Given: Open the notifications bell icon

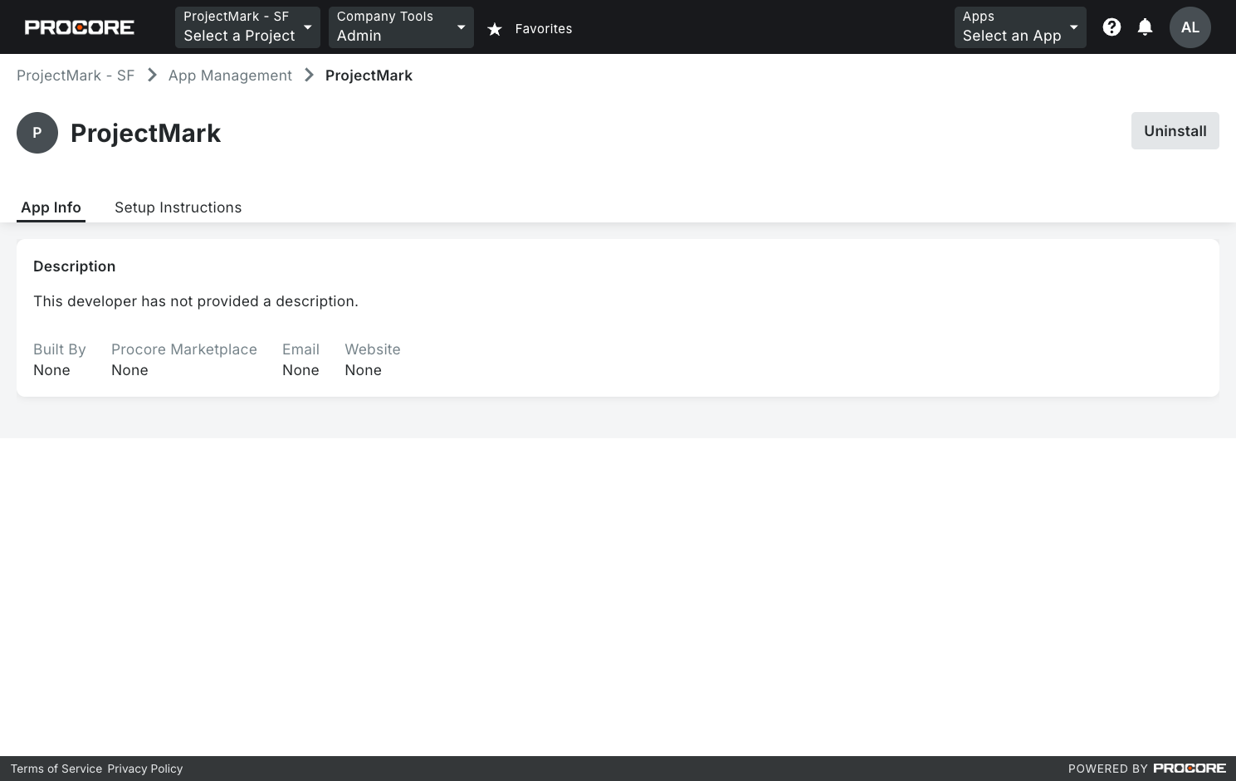Looking at the screenshot, I should pyautogui.click(x=1145, y=27).
